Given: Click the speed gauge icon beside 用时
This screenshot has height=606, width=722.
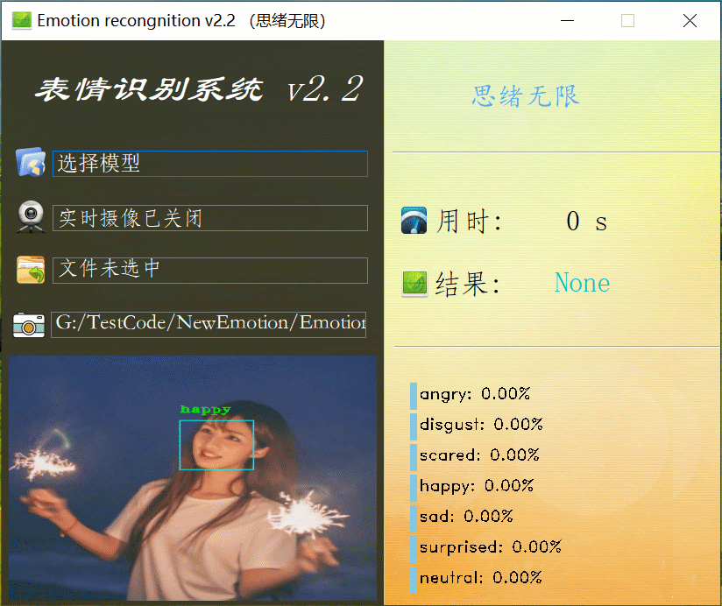Looking at the screenshot, I should (414, 221).
